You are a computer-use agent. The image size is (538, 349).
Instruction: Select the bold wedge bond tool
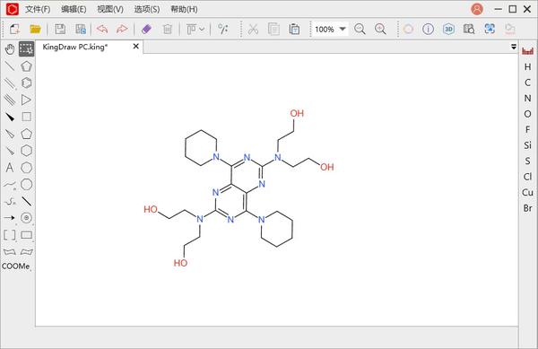coord(10,117)
